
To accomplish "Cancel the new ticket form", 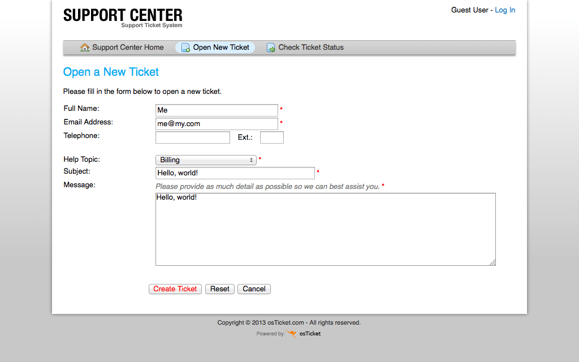I will click(x=254, y=289).
